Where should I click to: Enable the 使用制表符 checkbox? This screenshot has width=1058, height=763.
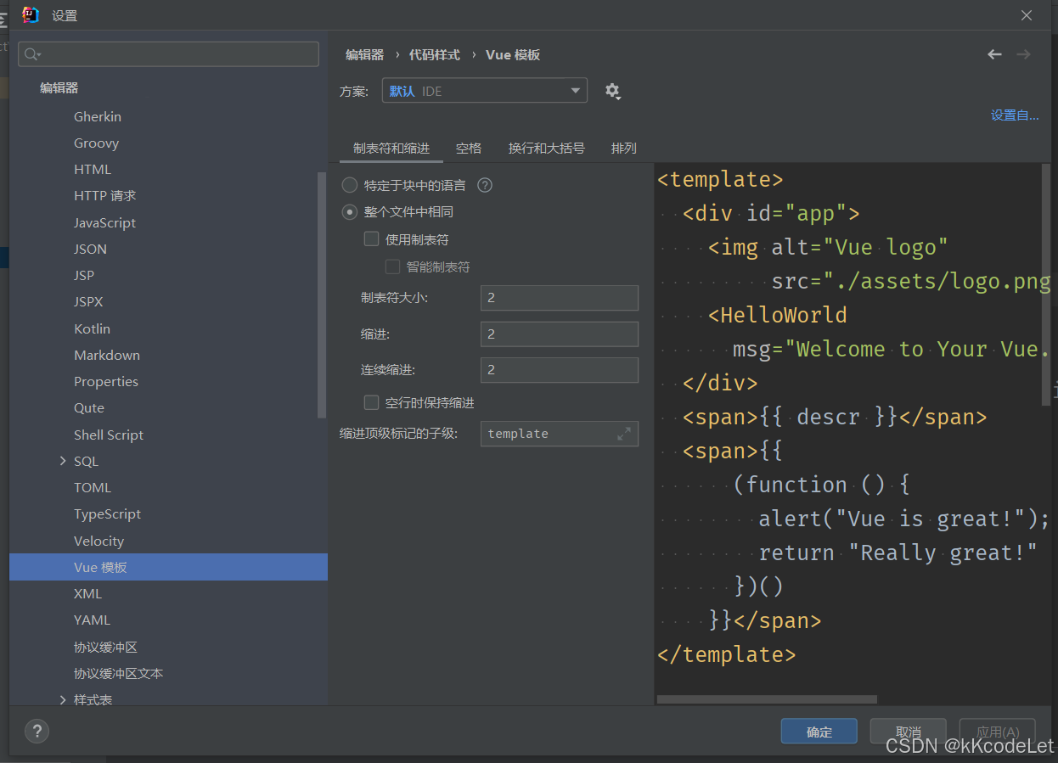pos(371,239)
